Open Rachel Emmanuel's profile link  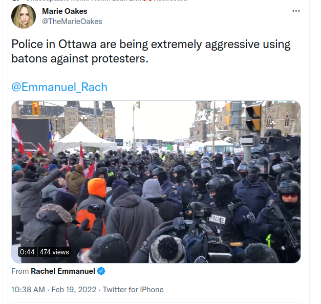[63, 271]
